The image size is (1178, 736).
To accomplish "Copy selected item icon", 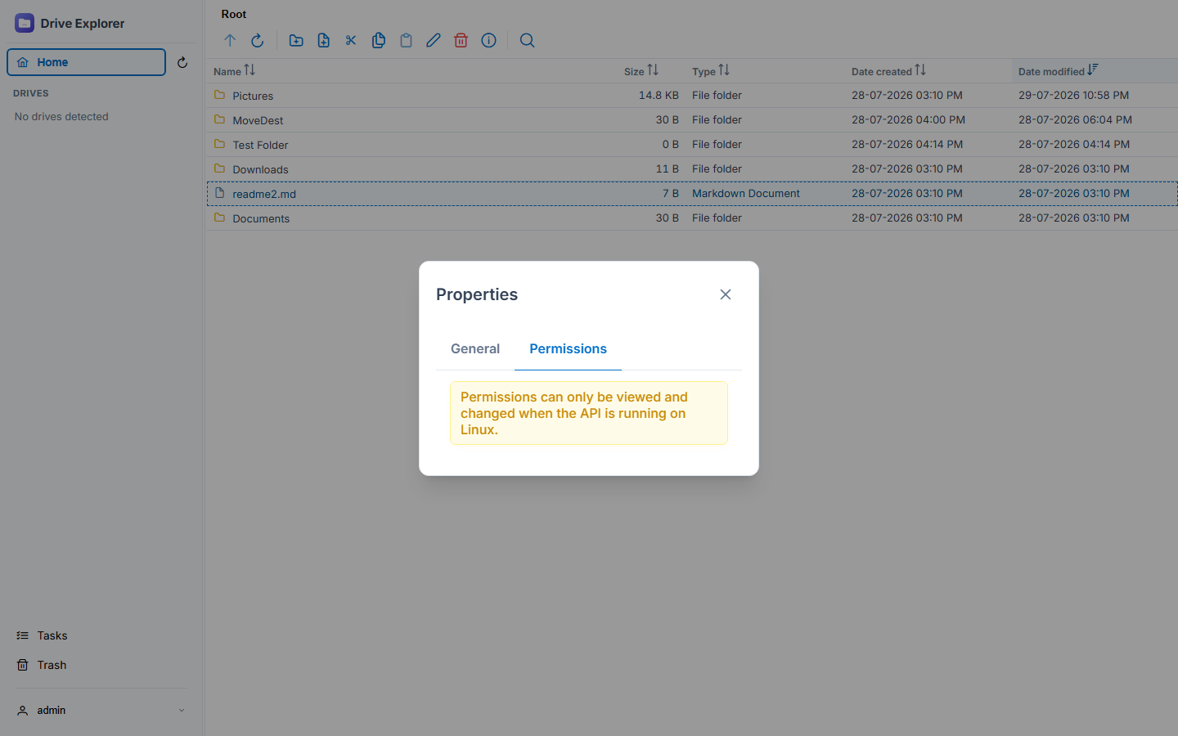I will point(379,40).
